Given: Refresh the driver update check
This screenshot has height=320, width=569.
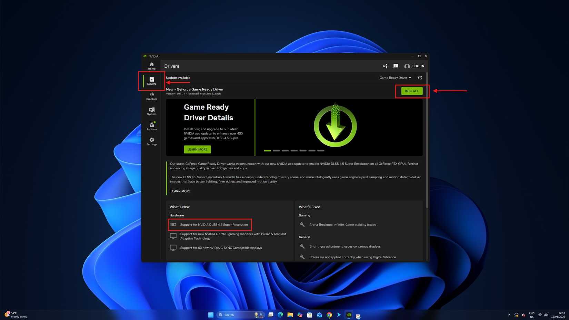Looking at the screenshot, I should click(x=420, y=78).
